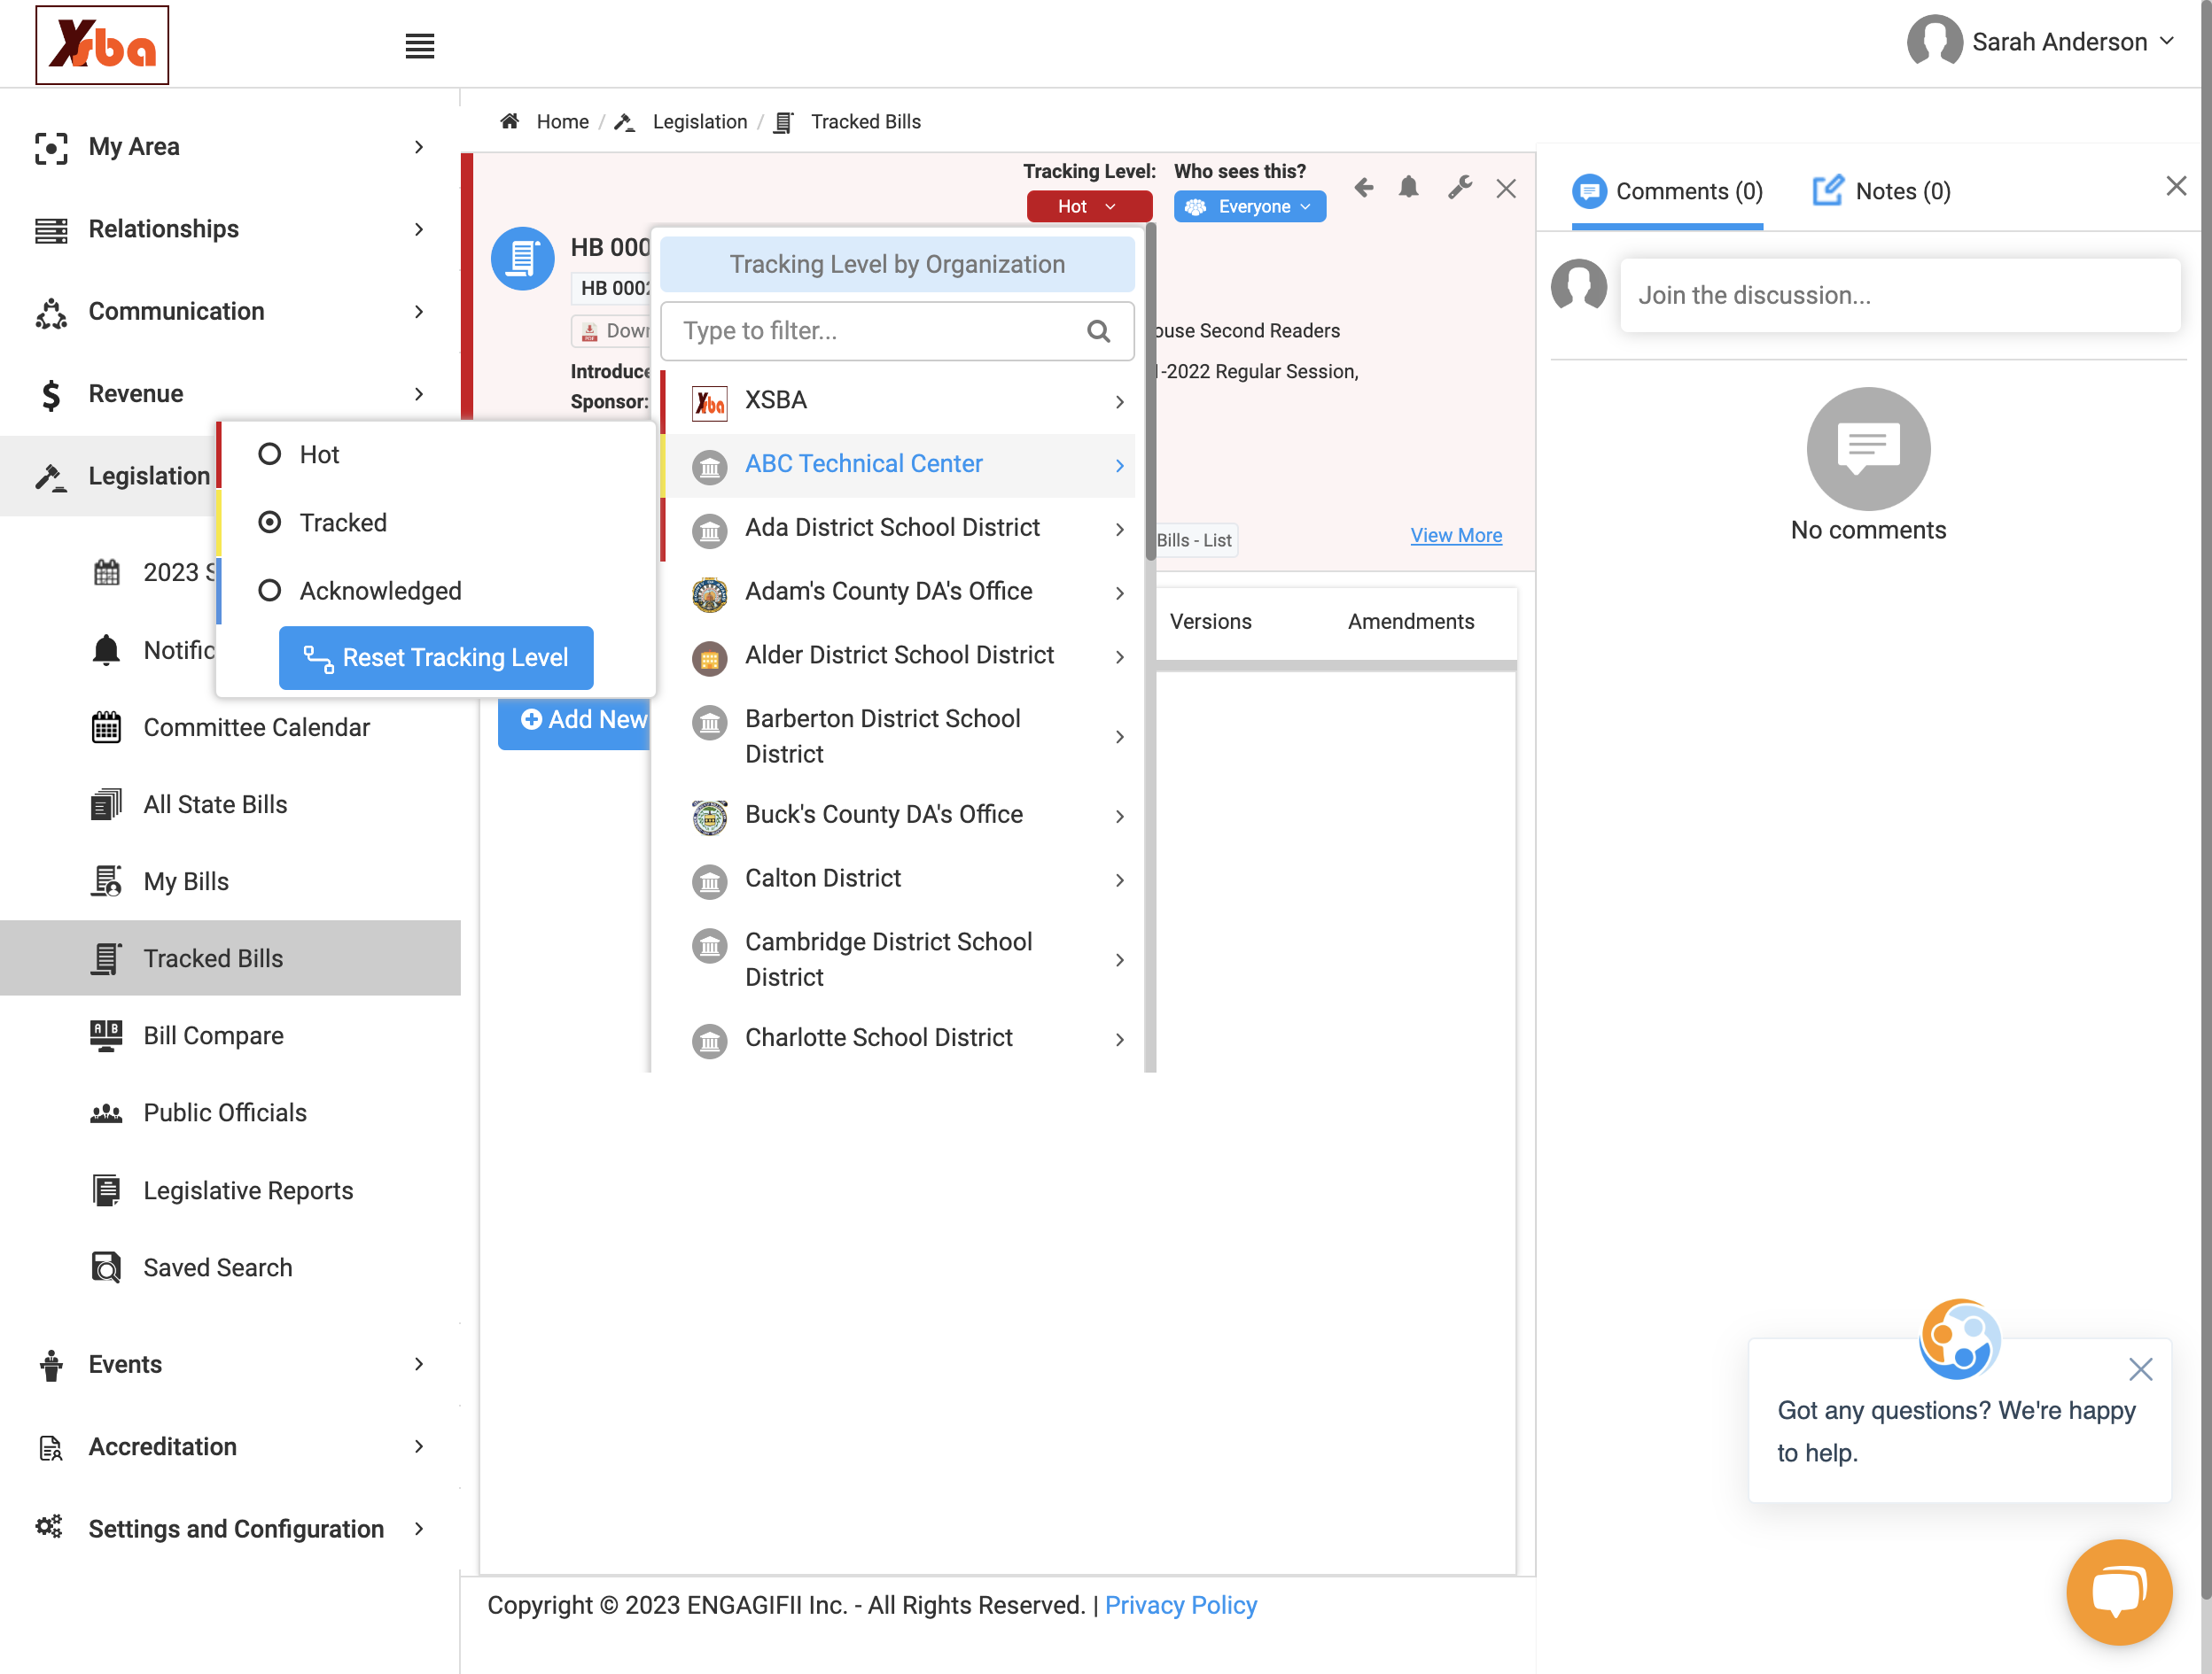Open the hamburger menu icon
Image resolution: width=2212 pixels, height=1674 pixels.
pos(419,45)
